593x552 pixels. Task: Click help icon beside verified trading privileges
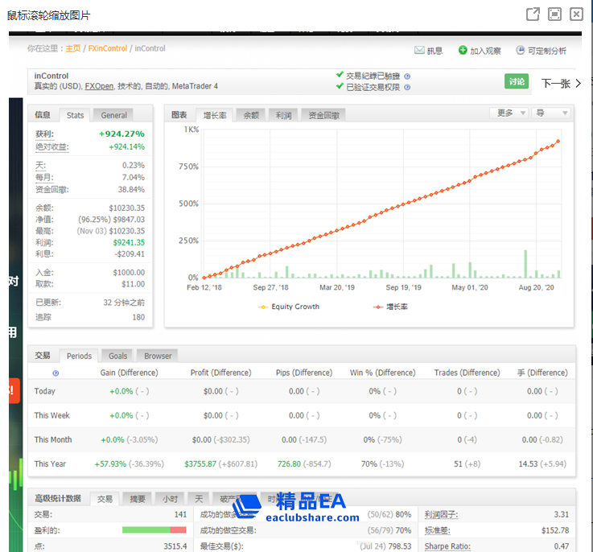(407, 88)
